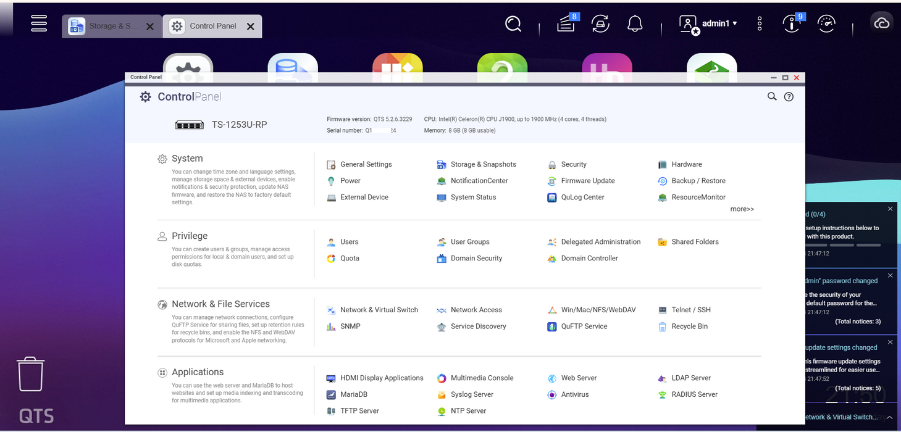Viewport: 901px width, 432px height.
Task: Open External Device settings
Action: click(x=358, y=197)
